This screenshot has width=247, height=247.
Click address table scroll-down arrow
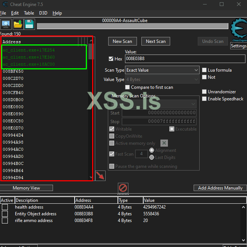pyautogui.click(x=243, y=240)
